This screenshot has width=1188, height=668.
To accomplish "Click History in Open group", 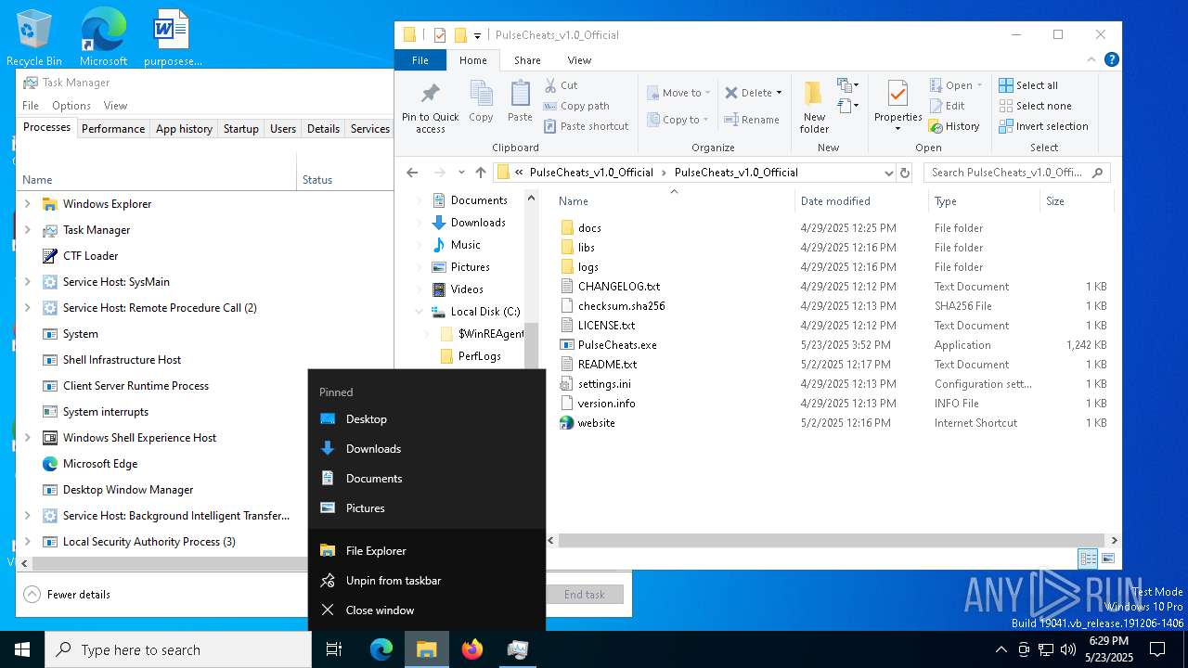I will pyautogui.click(x=954, y=126).
